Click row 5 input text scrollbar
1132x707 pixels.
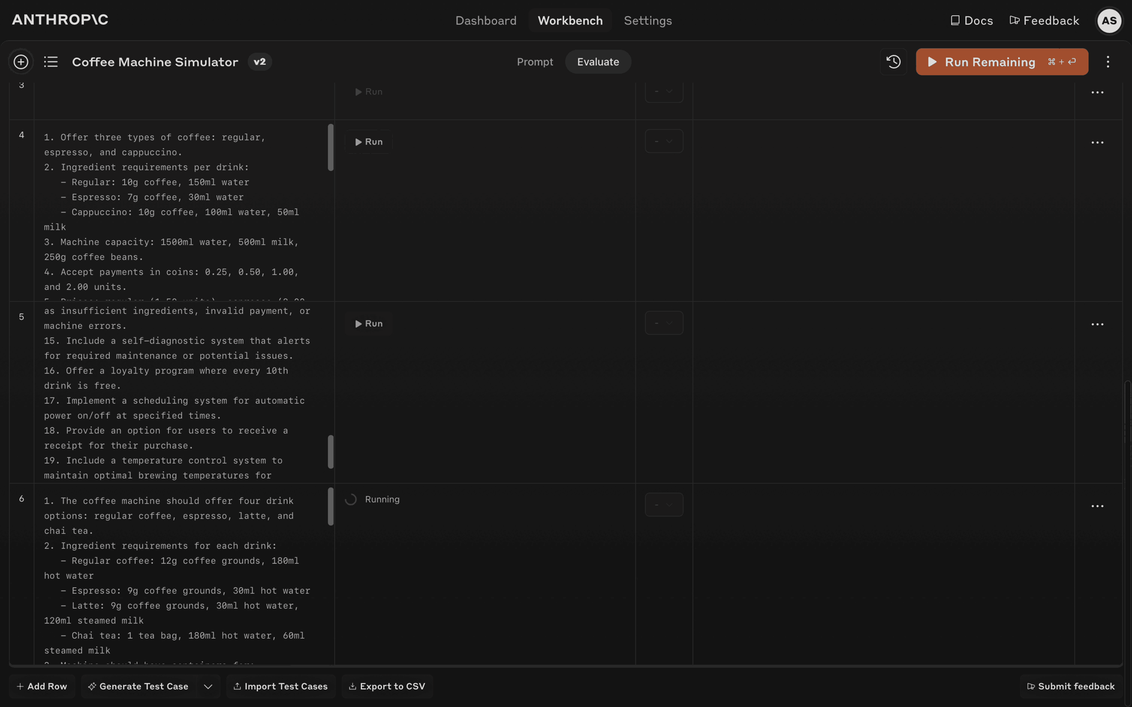pyautogui.click(x=331, y=452)
